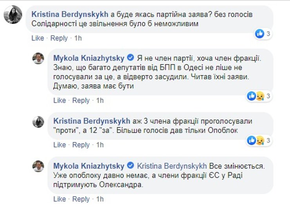The height and width of the screenshot is (209, 290).
Task: Click Kristina Berdynskykh's top comment avatar
Action: pyautogui.click(x=13, y=15)
